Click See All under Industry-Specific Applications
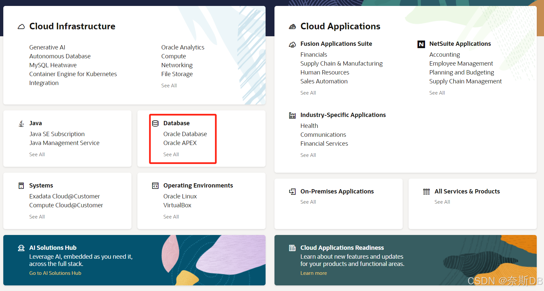This screenshot has height=291, width=544. [x=308, y=155]
